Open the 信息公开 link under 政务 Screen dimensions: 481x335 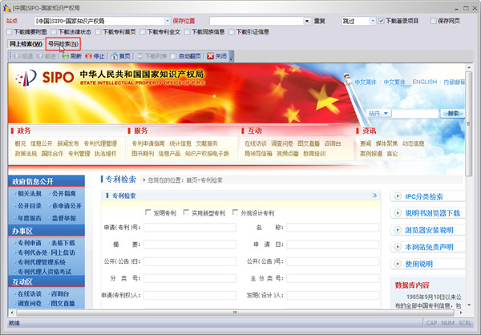(41, 143)
